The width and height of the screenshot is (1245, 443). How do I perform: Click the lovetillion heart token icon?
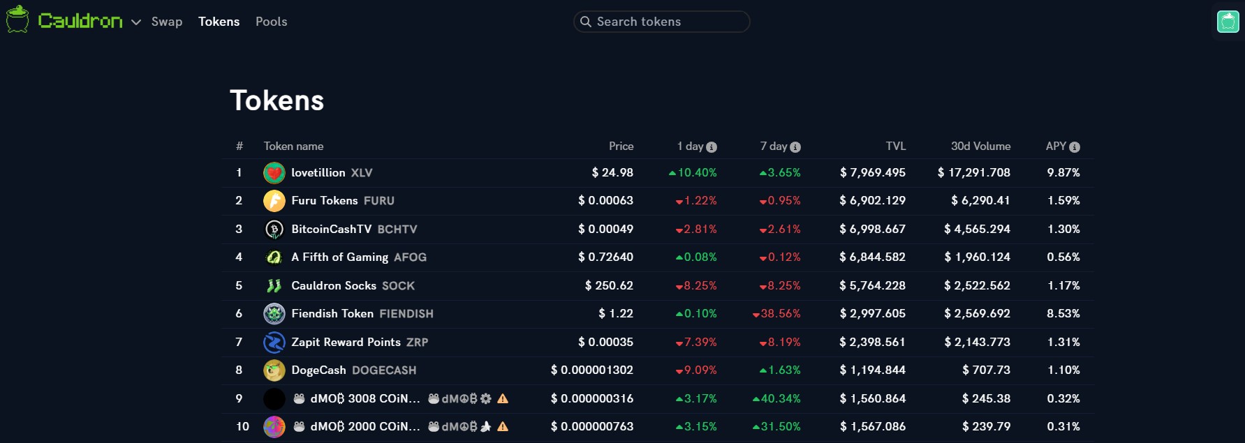click(274, 173)
